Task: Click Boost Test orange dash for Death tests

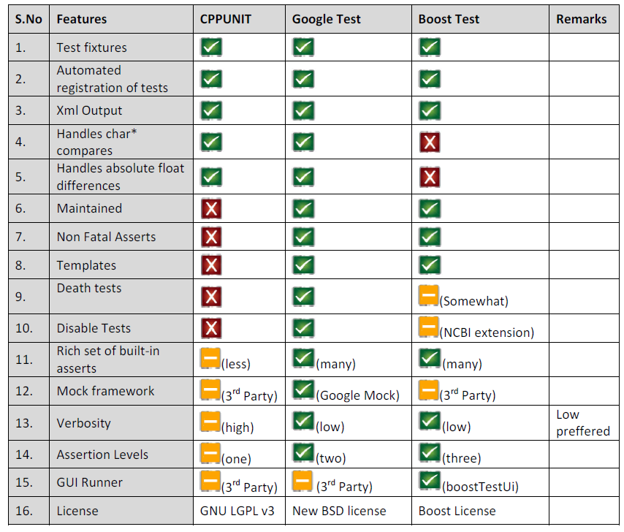Action: [x=429, y=296]
